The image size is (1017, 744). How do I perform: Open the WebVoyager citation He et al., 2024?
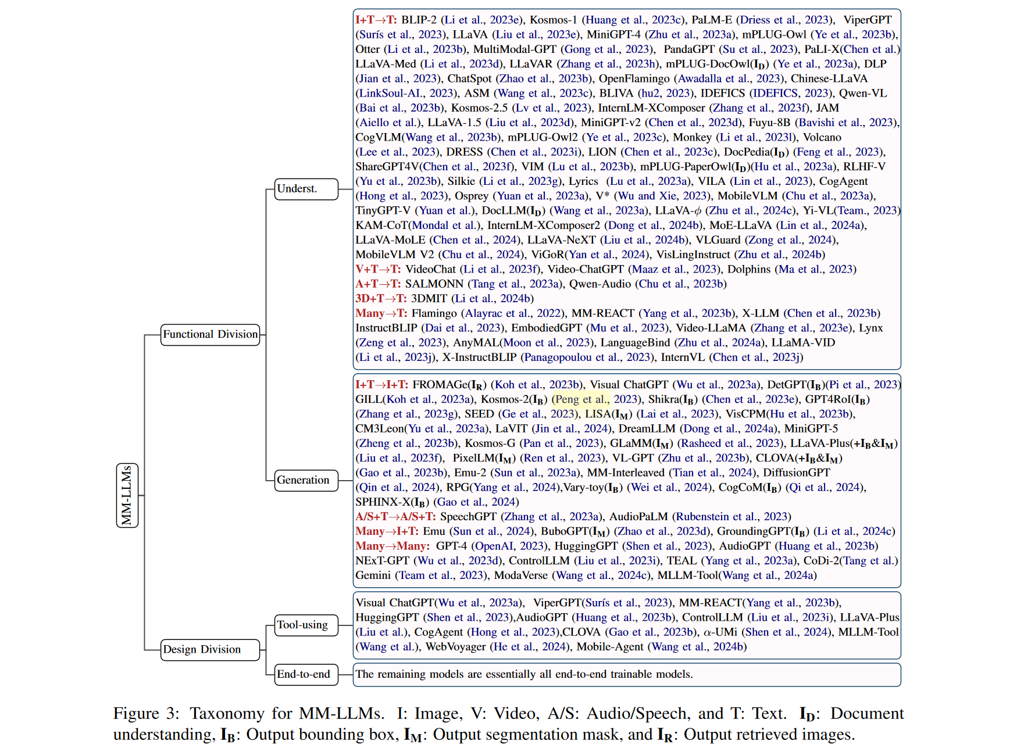529,647
